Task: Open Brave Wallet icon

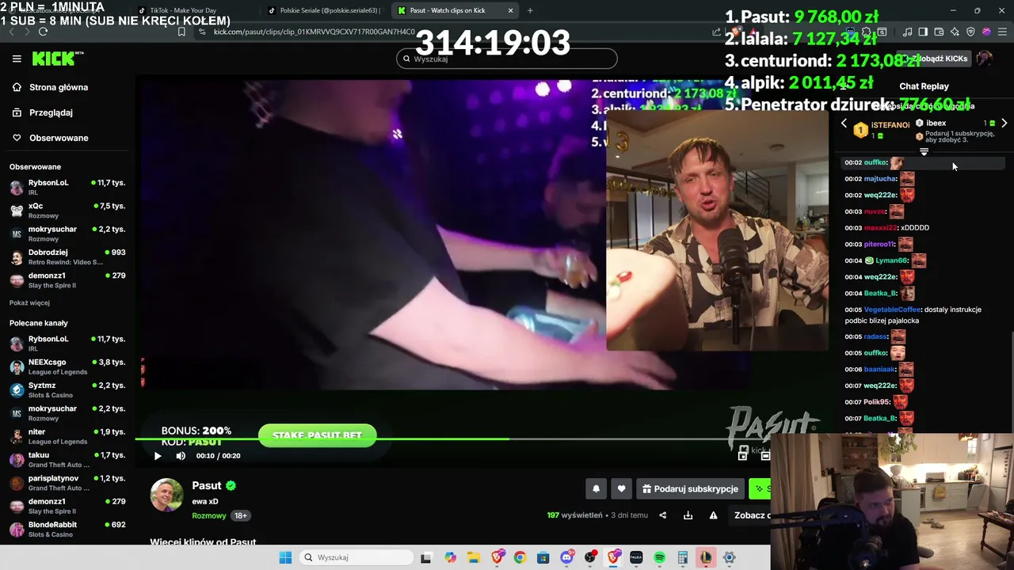Action: [x=939, y=32]
